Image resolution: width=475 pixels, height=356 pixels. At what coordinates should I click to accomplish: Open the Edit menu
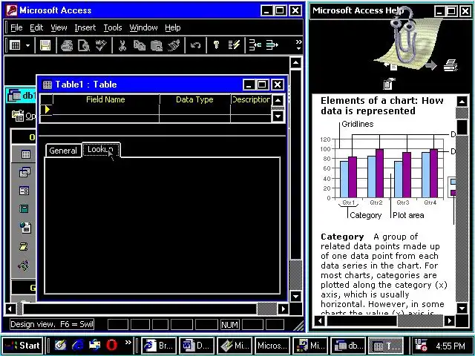coord(36,27)
